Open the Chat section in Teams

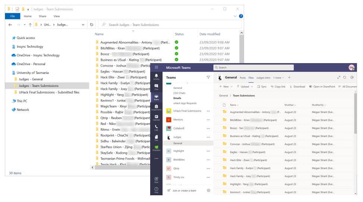(x=156, y=87)
